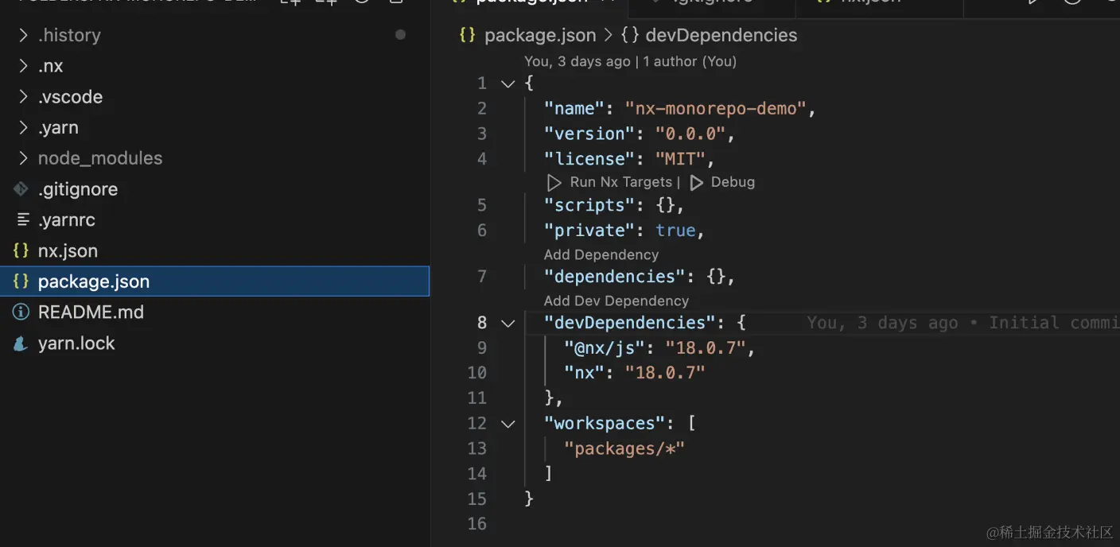Select the .nx folder row
Viewport: 1120px width, 547px height.
point(215,66)
